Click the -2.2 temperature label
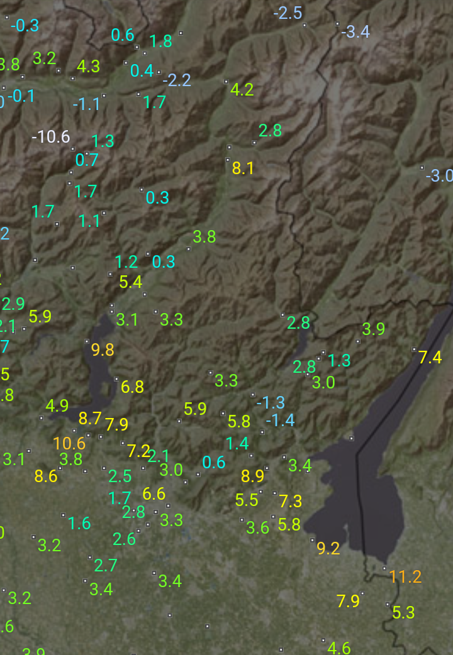453x655 pixels. (x=176, y=80)
